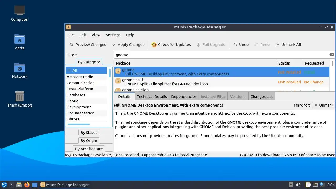Launch the file manager from the panel
This screenshot has height=189, width=336.
click(x=19, y=185)
